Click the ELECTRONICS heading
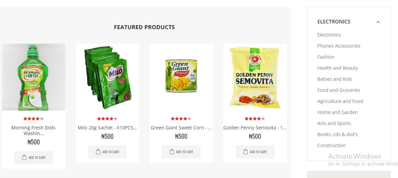 pyautogui.click(x=334, y=22)
